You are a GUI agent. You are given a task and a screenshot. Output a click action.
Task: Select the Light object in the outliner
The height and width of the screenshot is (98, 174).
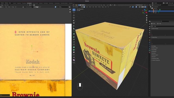[x=156, y=13]
